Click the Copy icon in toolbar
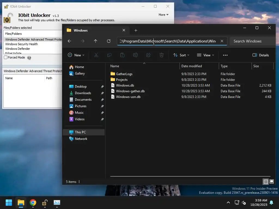 [109, 55]
